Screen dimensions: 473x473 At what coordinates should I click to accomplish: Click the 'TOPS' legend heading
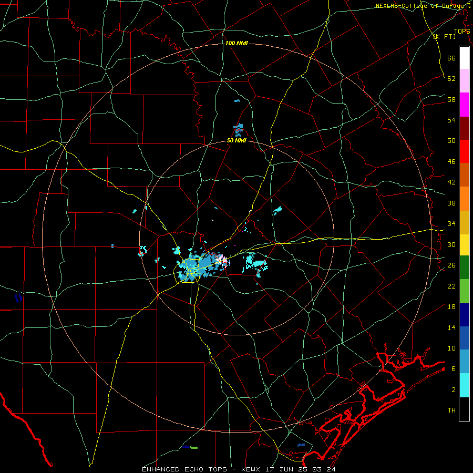[461, 32]
